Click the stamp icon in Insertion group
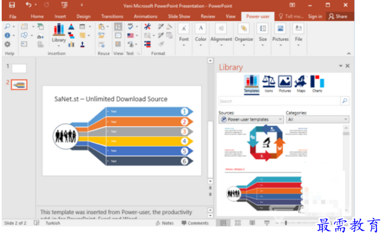 (82, 44)
